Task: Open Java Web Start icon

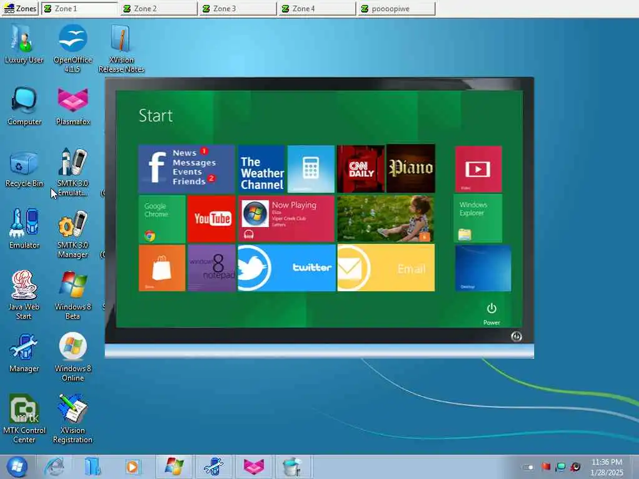Action: 24,295
